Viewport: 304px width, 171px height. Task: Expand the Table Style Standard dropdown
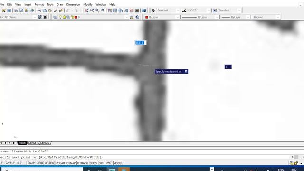(x=239, y=10)
